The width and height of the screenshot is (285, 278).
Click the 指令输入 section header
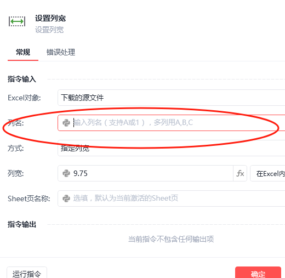pyautogui.click(x=22, y=79)
